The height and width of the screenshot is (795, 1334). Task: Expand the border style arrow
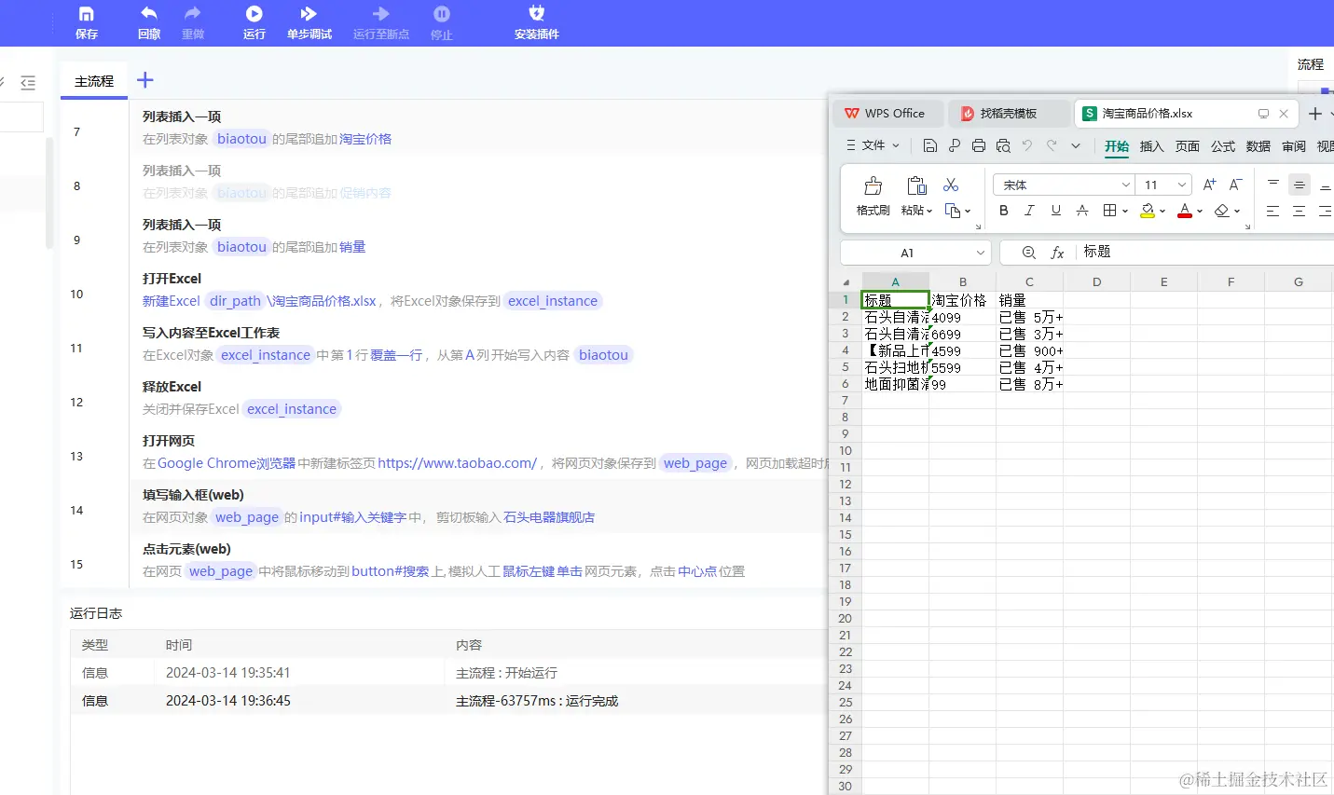click(1125, 212)
